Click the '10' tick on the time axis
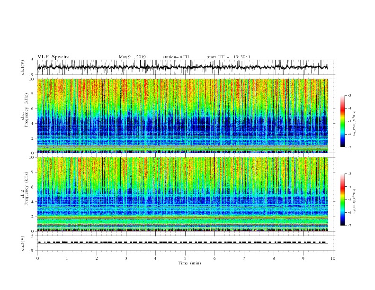 tap(333, 258)
